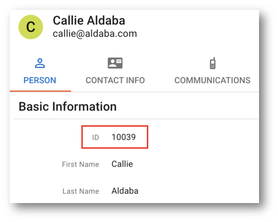This screenshot has height=222, width=278.
Task: Click the letter C inside avatar
Action: tap(31, 27)
